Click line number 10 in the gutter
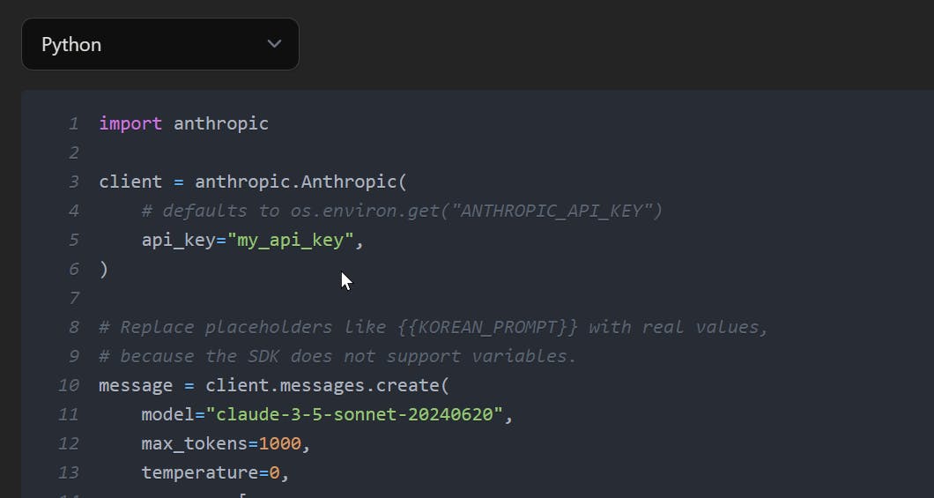The width and height of the screenshot is (934, 498). click(69, 385)
